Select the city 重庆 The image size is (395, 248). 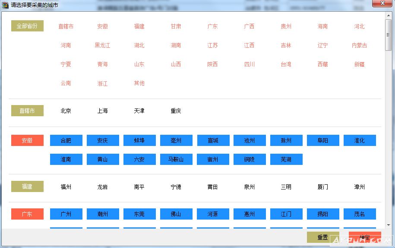point(176,111)
